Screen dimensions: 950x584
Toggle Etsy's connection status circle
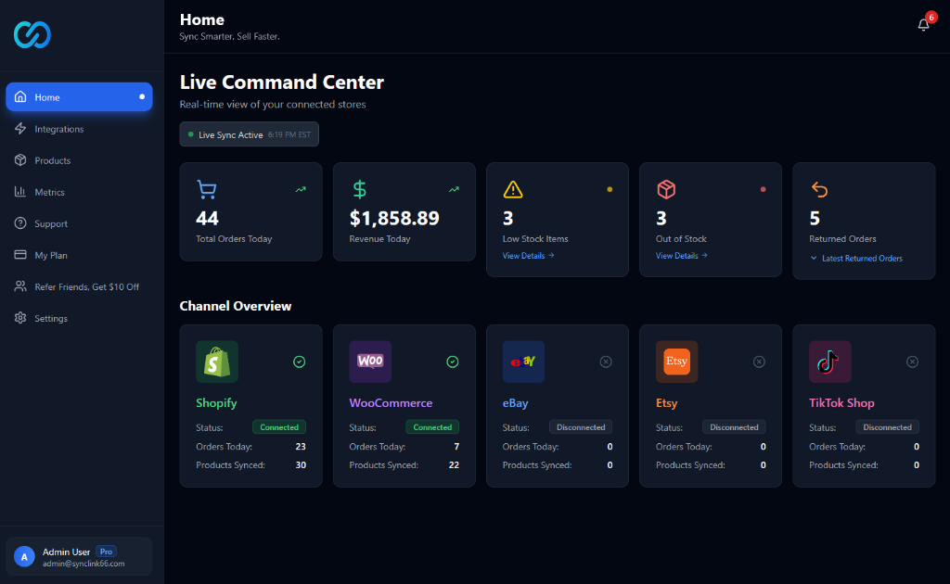(759, 362)
